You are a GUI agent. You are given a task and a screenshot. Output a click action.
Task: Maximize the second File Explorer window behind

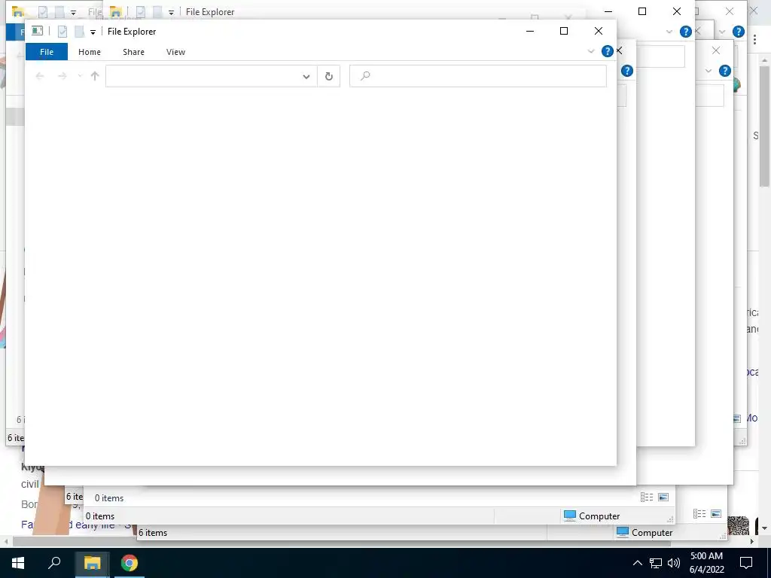click(x=642, y=11)
